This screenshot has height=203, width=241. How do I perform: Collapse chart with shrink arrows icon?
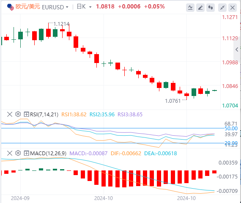[222, 8]
